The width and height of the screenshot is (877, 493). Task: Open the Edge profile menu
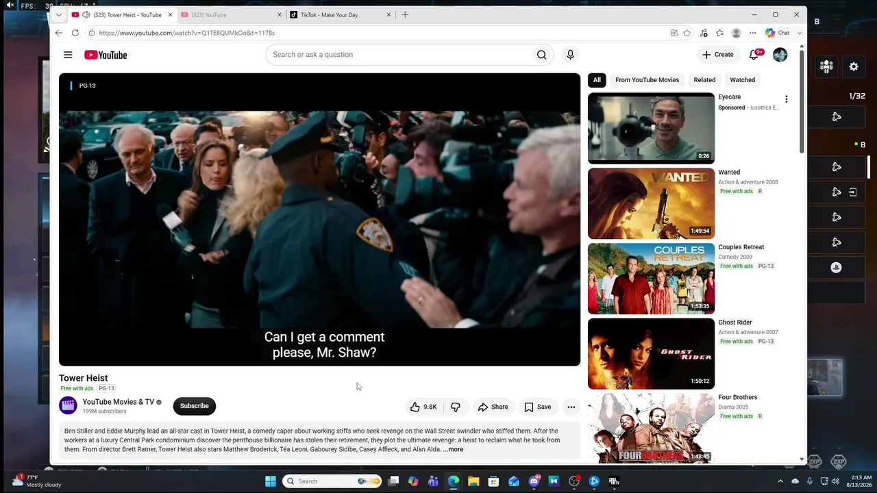(x=737, y=33)
